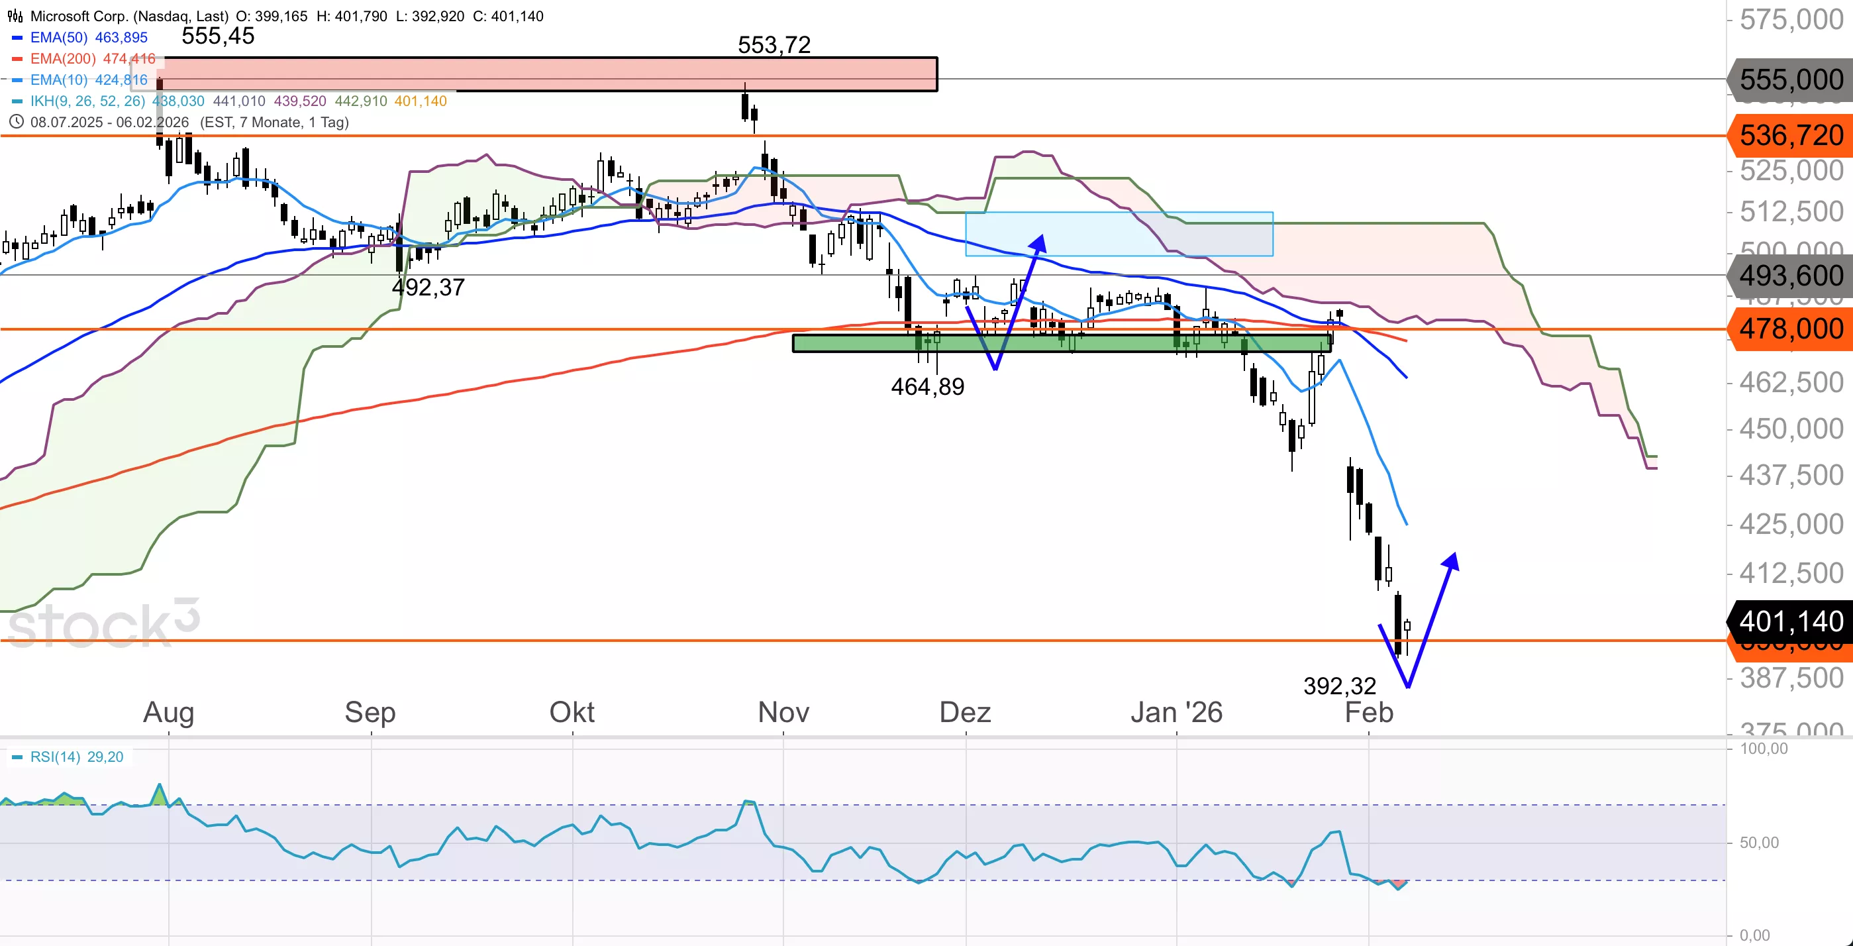Click the red EMA(200) color marker
This screenshot has height=946, width=1853.
click(17, 59)
